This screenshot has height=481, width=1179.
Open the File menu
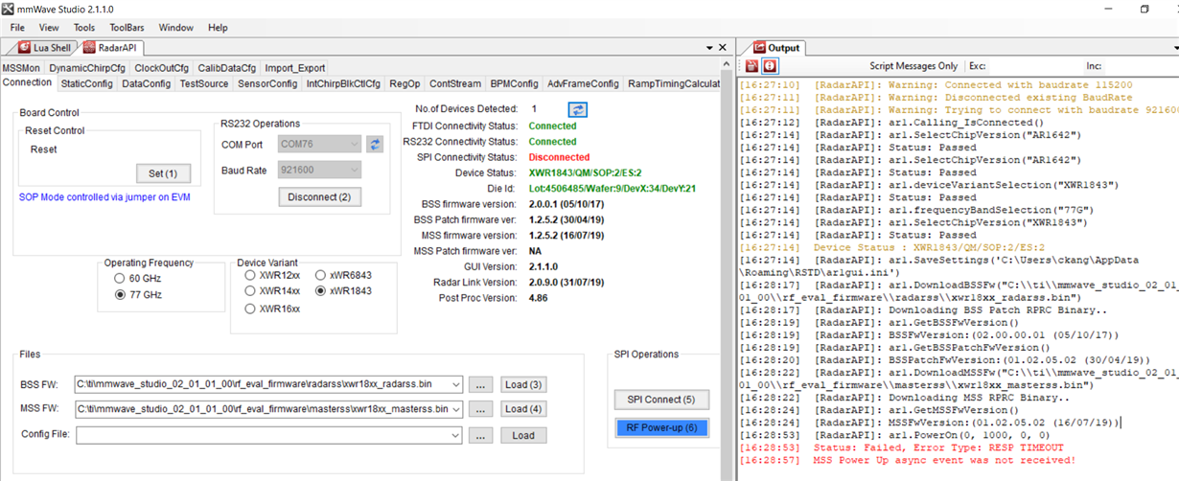17,28
